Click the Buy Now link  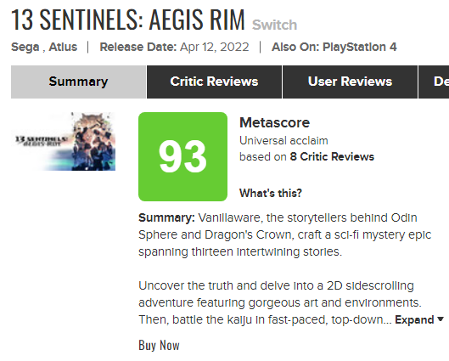(x=159, y=345)
